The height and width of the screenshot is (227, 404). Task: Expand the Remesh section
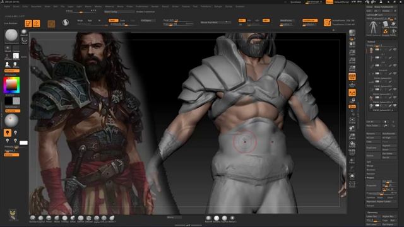pyautogui.click(x=371, y=174)
